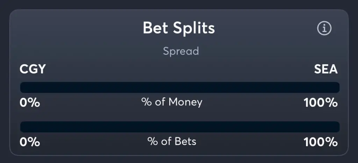This screenshot has height=163, width=358.
Task: Select left end of the bets bar
Action: pyautogui.click(x=22, y=127)
